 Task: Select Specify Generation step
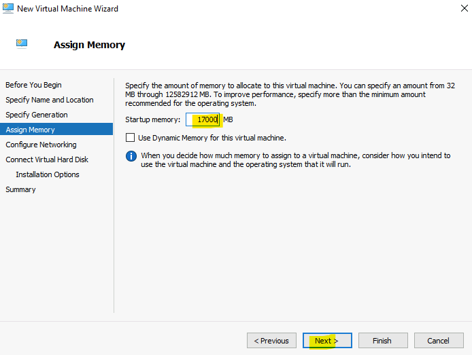coord(37,115)
